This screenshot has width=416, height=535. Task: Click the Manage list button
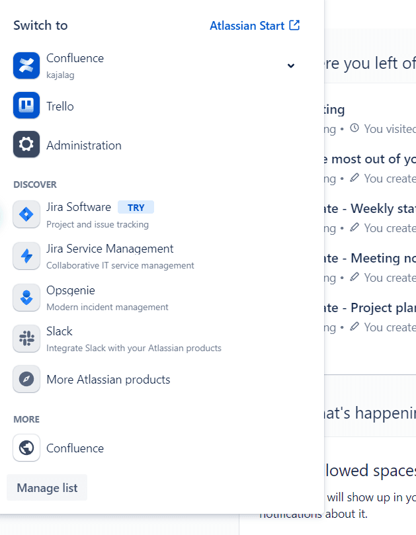46,487
